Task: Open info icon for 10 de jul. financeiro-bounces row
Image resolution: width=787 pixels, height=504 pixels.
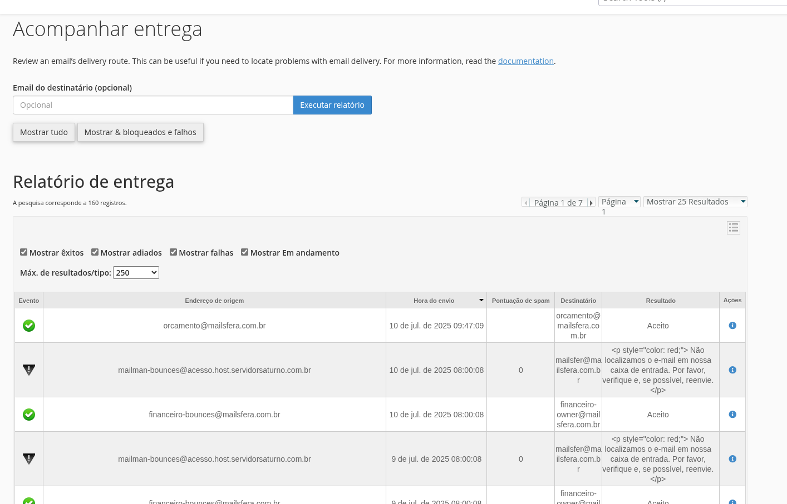Action: pyautogui.click(x=732, y=415)
